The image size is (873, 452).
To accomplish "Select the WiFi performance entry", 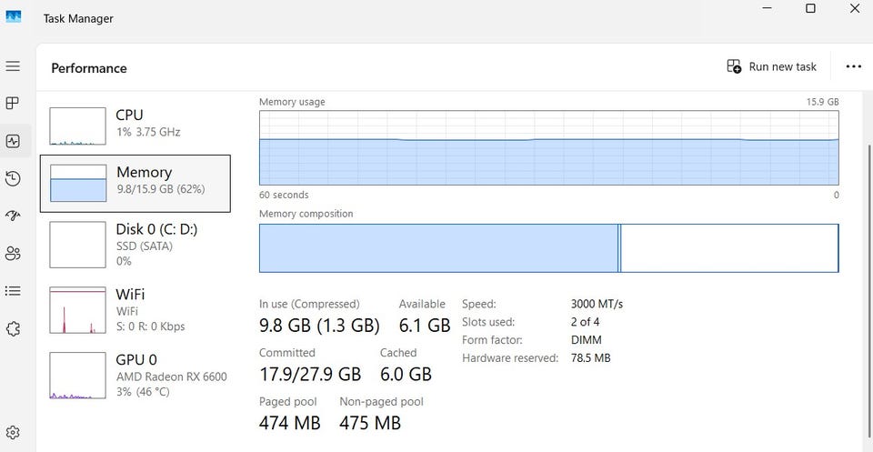I will [x=135, y=310].
